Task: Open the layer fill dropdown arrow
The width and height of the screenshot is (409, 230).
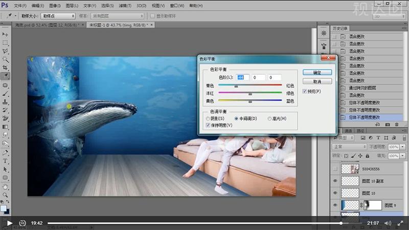Action: coord(403,156)
